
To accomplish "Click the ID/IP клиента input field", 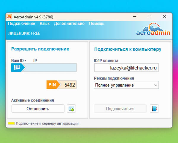I will tap(126, 68).
